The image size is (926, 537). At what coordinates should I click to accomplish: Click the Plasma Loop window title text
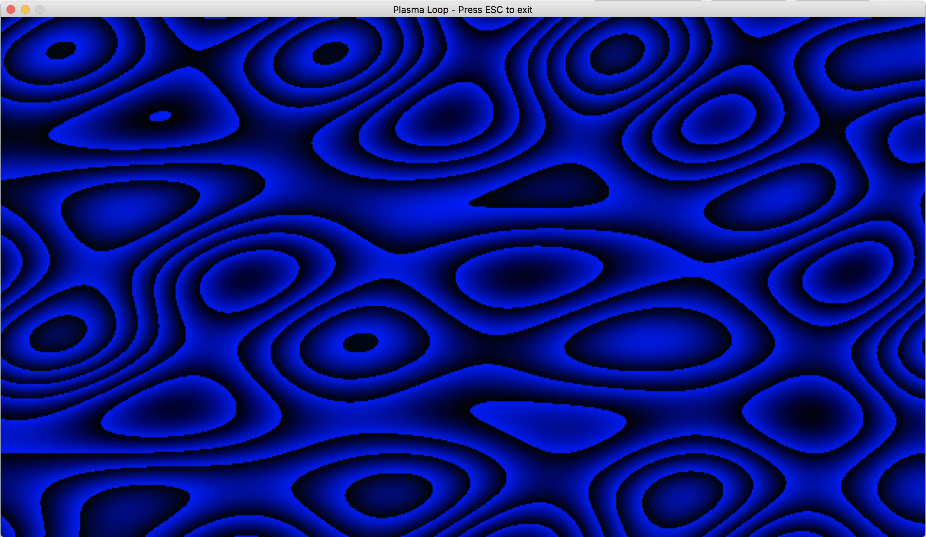(462, 9)
